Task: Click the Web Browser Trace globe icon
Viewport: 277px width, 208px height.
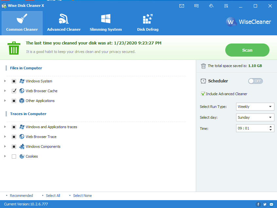Action: click(x=22, y=137)
